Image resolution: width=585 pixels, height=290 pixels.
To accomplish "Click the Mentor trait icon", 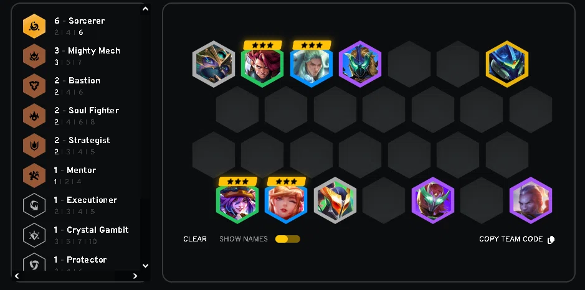I will pyautogui.click(x=34, y=175).
